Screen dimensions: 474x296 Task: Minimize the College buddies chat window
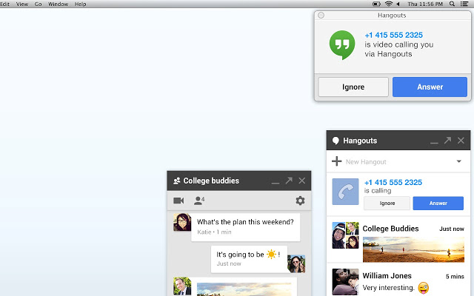pyautogui.click(x=275, y=183)
